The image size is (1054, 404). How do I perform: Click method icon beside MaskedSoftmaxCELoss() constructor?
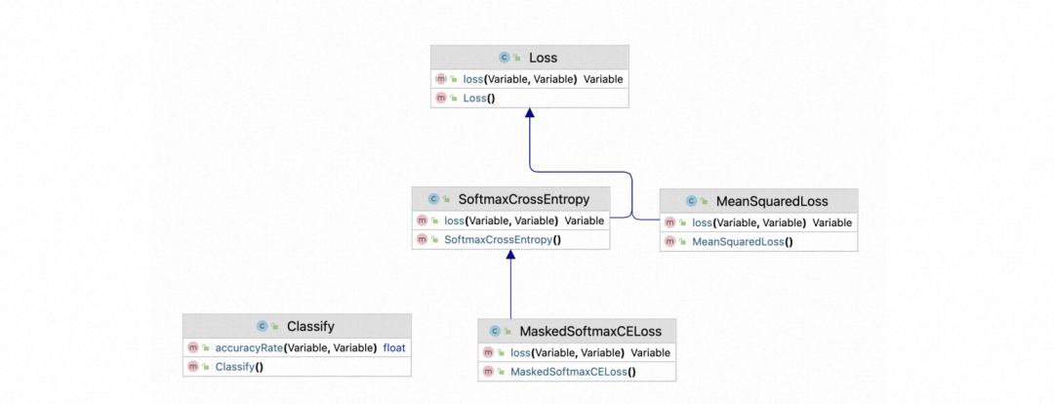pos(489,371)
